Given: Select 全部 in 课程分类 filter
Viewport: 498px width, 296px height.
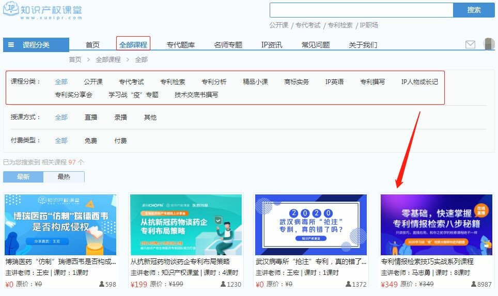Looking at the screenshot, I should tap(61, 82).
